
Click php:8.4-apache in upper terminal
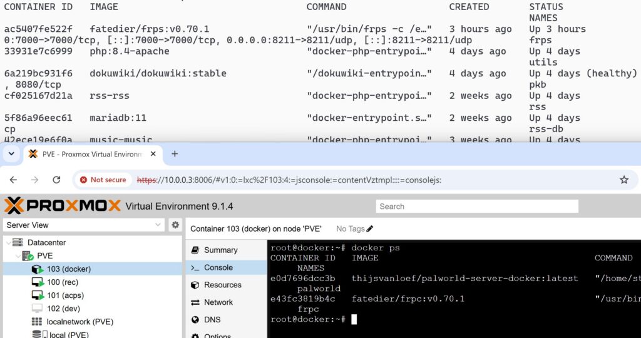[130, 51]
